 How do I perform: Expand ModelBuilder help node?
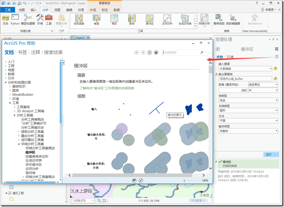coord(10,95)
